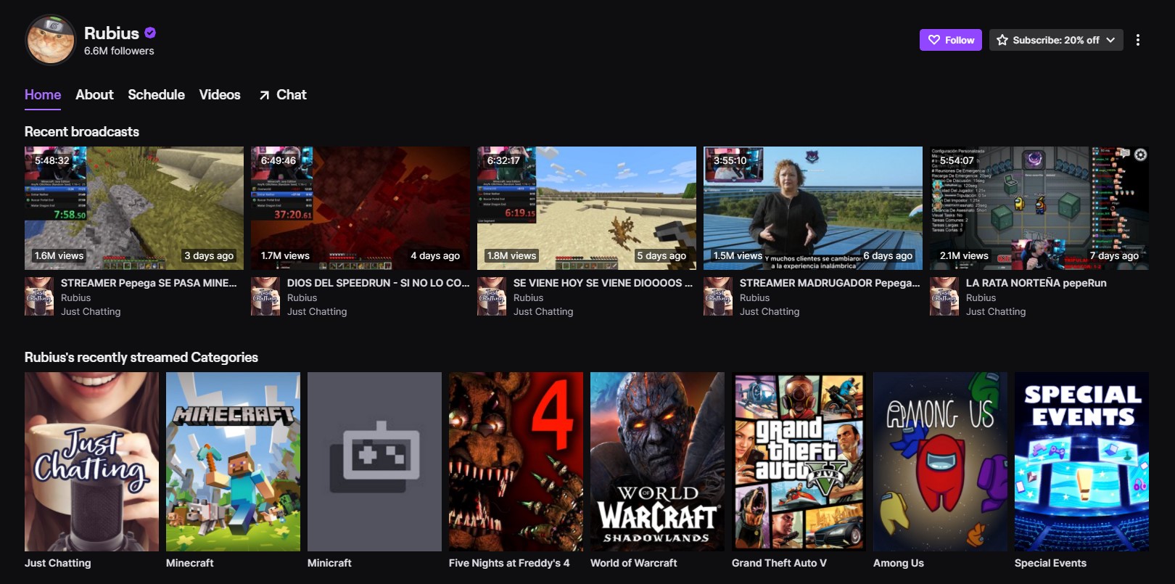Open the Minecraft category cover art
This screenshot has height=584, width=1175.
coord(233,461)
